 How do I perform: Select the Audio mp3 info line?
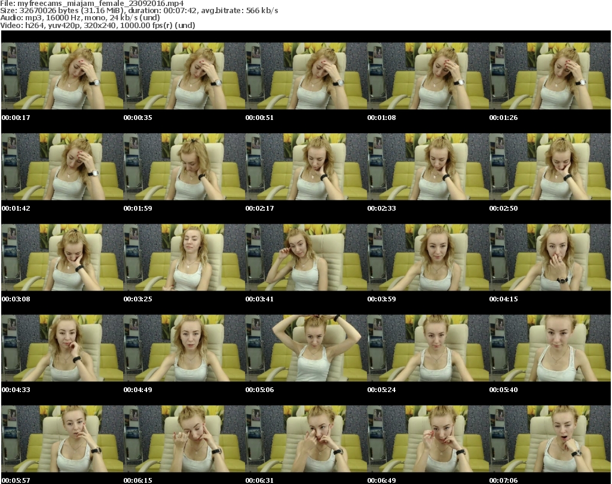[x=80, y=18]
